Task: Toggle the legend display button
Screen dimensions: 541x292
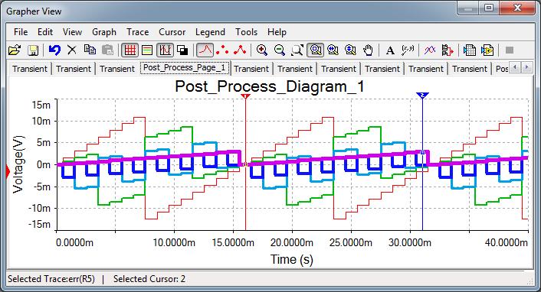Action: (x=147, y=50)
